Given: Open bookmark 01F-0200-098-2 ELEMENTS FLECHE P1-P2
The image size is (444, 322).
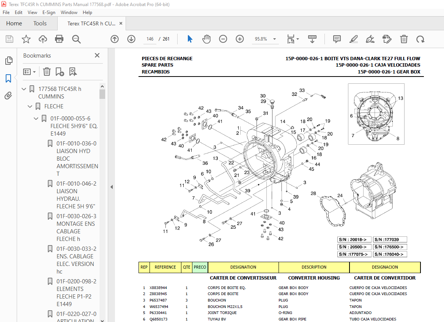Looking at the screenshot, I should pos(76,292).
